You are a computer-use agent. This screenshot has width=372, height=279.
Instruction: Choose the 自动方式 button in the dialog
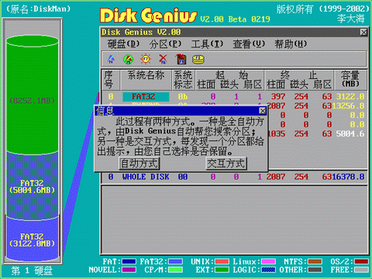coord(139,164)
